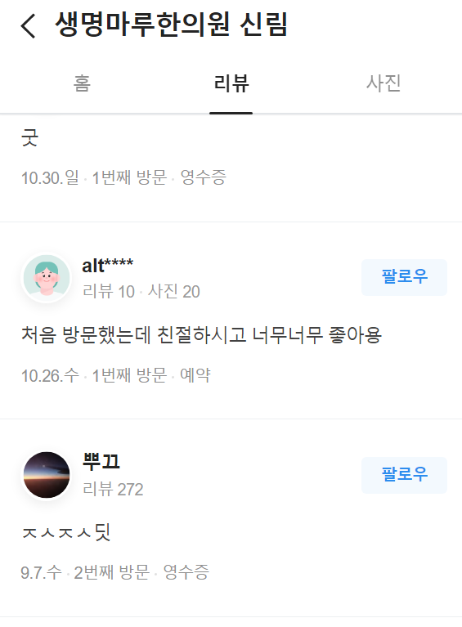Follow 뿌끄 with the 팔로우 button
Screen dimensions: 462x627
[404, 475]
